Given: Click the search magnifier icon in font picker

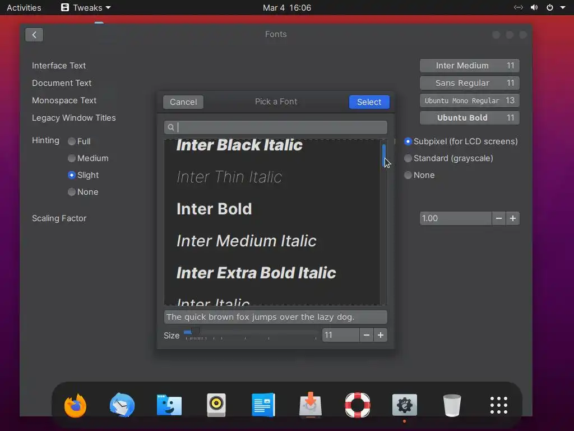Looking at the screenshot, I should [x=171, y=127].
